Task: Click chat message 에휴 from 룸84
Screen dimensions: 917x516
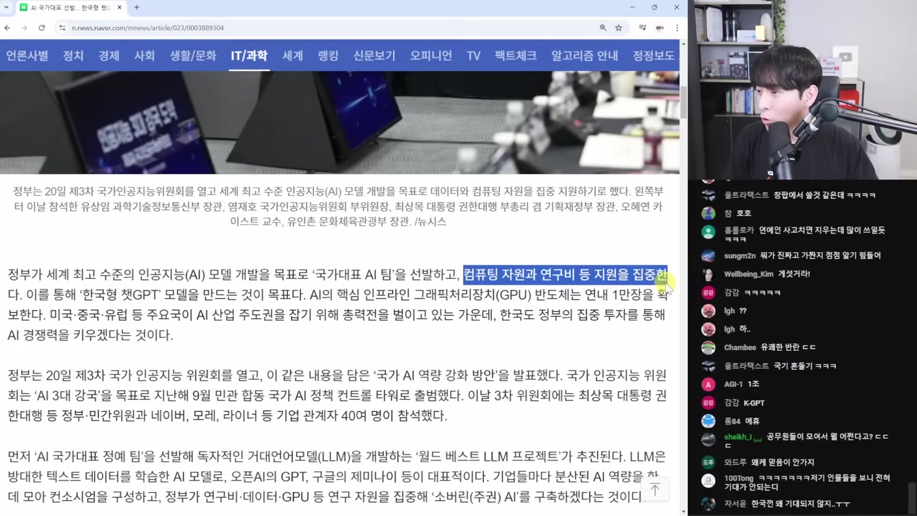Action: 752,421
